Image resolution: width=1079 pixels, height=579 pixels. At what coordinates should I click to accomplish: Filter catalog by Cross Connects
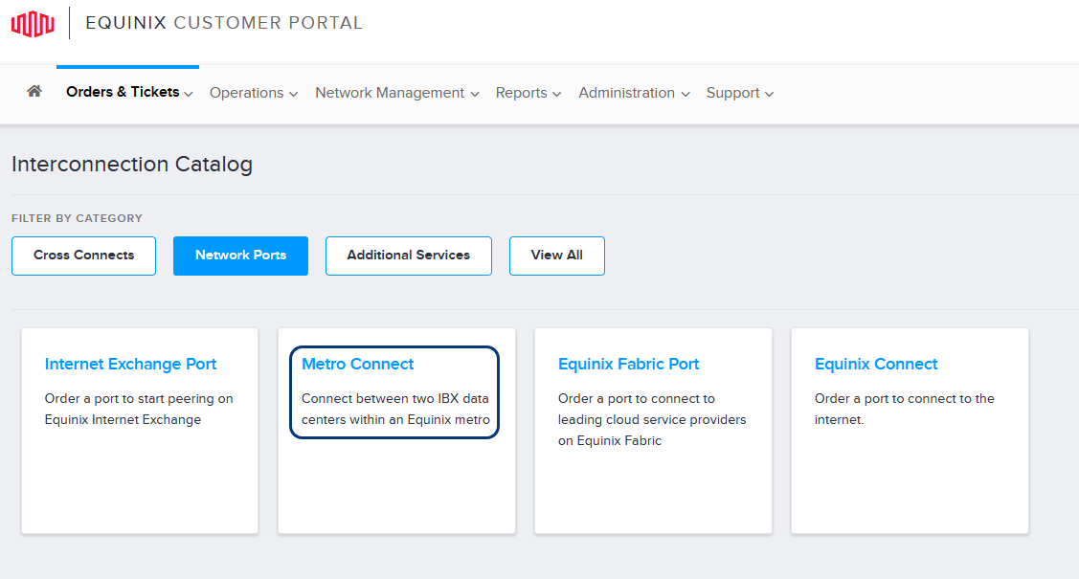tap(84, 256)
